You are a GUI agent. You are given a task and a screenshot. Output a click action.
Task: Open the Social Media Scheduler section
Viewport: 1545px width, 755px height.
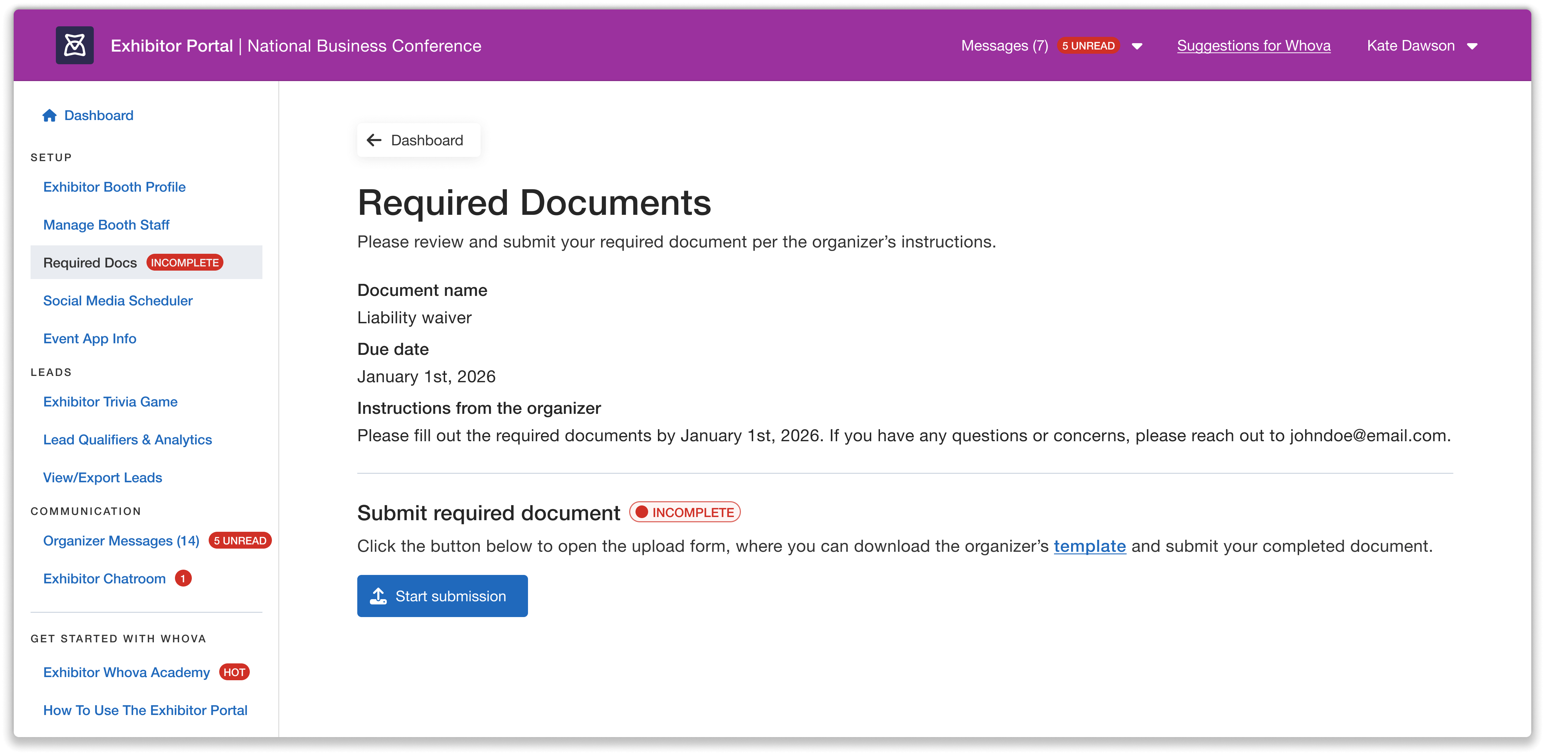click(x=118, y=300)
